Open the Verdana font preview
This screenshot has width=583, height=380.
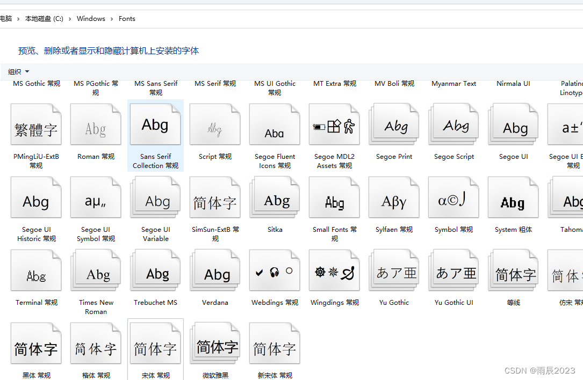pos(215,270)
